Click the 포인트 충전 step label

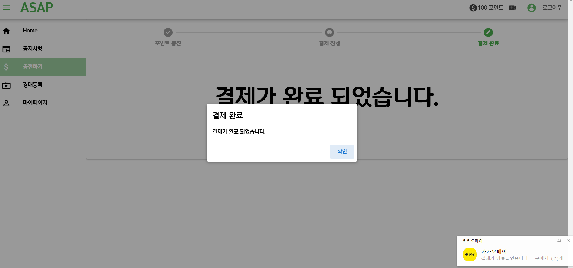point(168,43)
